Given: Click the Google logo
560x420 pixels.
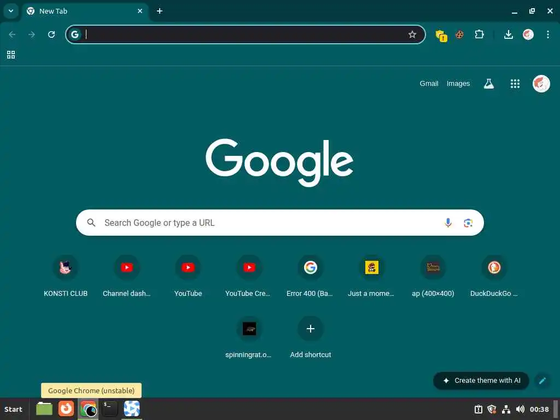Looking at the screenshot, I should (x=279, y=162).
